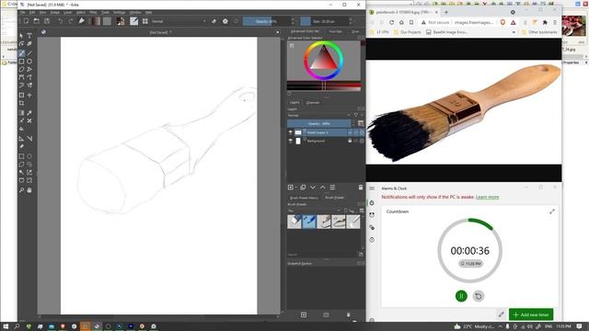This screenshot has width=589, height=331.
Task: Click the opacity stepper arrows in toolbar
Action: click(293, 21)
